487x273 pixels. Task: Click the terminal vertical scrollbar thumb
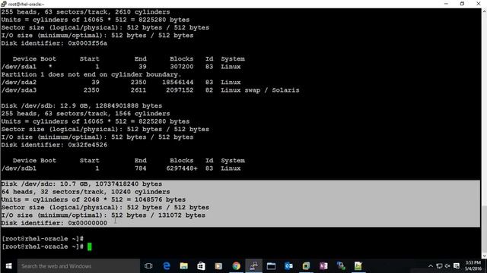click(484, 228)
